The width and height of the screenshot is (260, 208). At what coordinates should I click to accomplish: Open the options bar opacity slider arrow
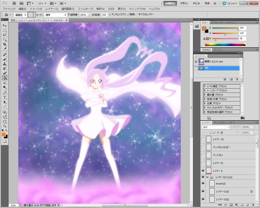pyautogui.click(x=90, y=15)
